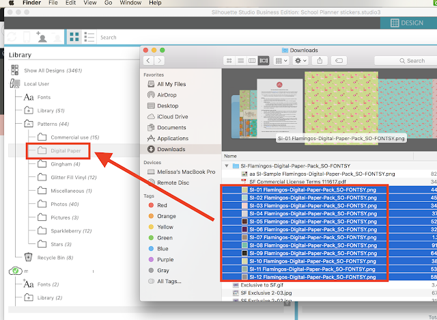Open the cloud Fonts (2) folder

[48, 284]
